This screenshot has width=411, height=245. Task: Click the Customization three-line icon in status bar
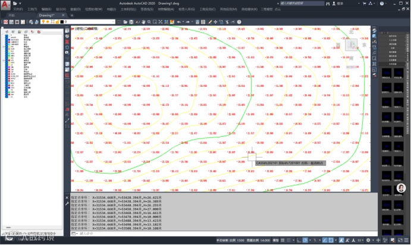(x=406, y=240)
